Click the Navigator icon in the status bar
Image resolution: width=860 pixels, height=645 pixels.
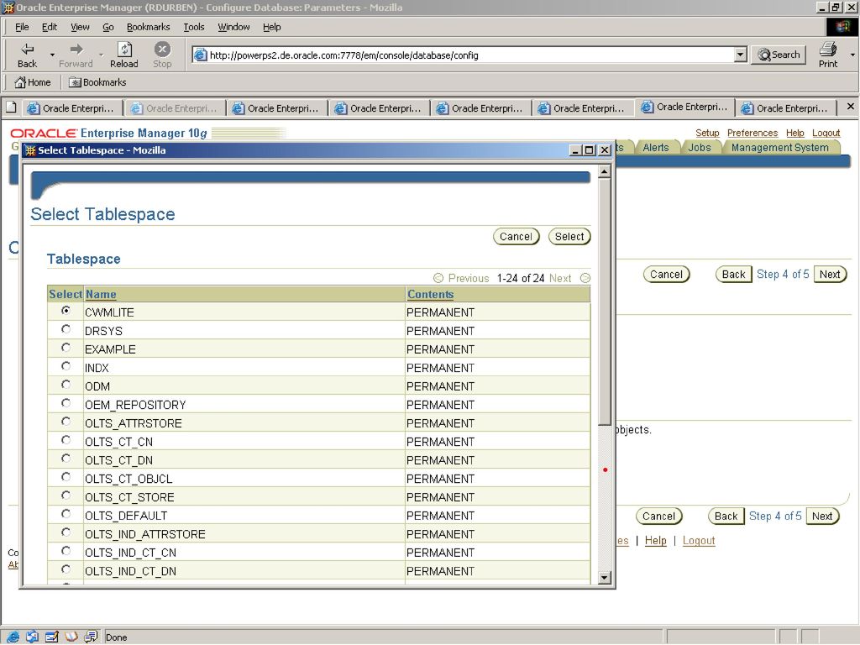[x=13, y=637]
